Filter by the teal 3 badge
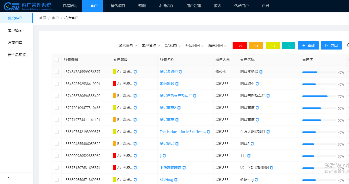Viewport: 349px width, 184px height. pos(288,46)
